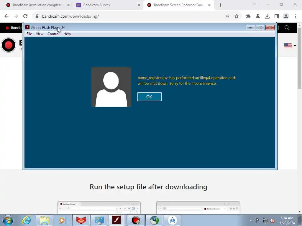The width and height of the screenshot is (302, 226).
Task: Click the scrollbar down arrow
Action: (x=300, y=212)
